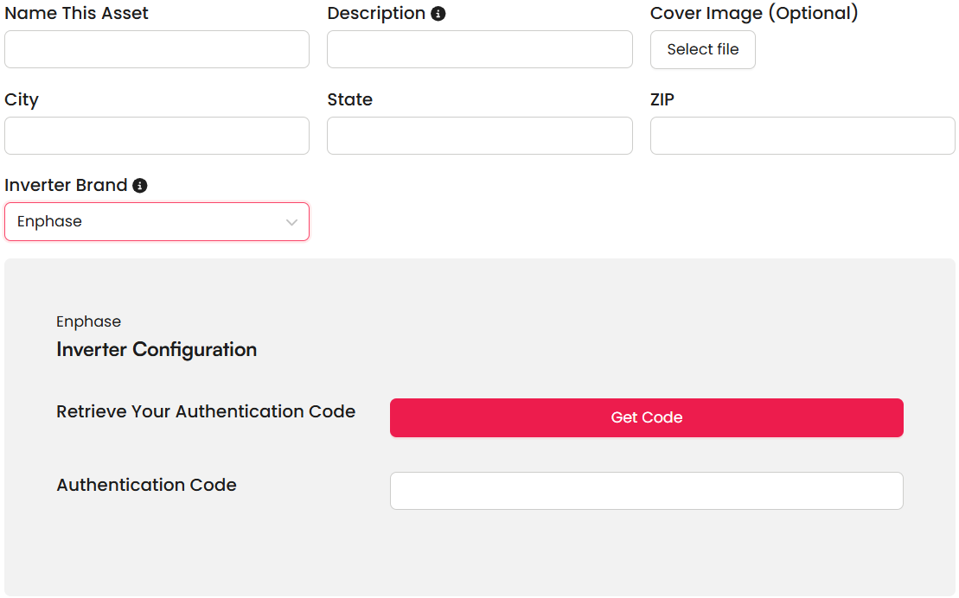Click the Inverter Brand dropdown chevron
The image size is (959, 598).
tap(291, 222)
